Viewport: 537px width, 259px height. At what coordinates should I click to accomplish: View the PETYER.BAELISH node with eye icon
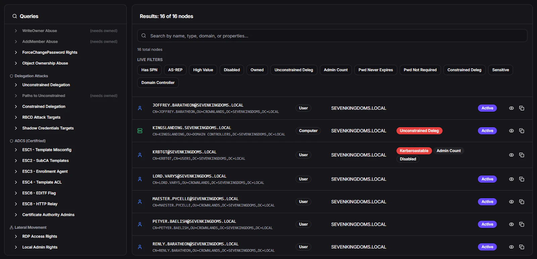tap(511, 224)
